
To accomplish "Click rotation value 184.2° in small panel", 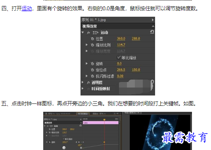I will (65, 142).
